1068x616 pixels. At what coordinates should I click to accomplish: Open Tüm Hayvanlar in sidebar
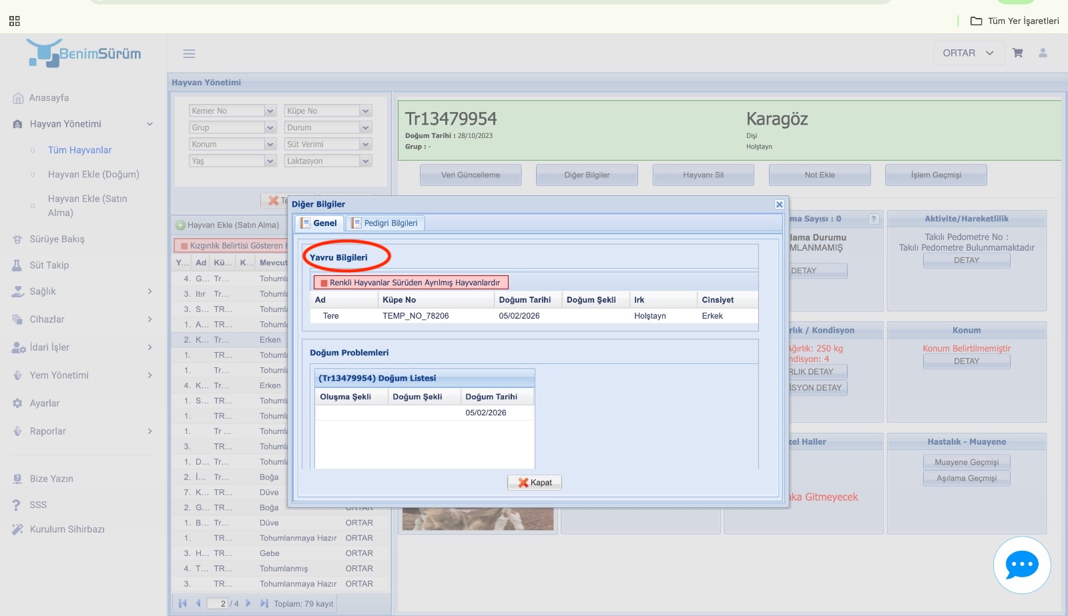click(x=80, y=150)
